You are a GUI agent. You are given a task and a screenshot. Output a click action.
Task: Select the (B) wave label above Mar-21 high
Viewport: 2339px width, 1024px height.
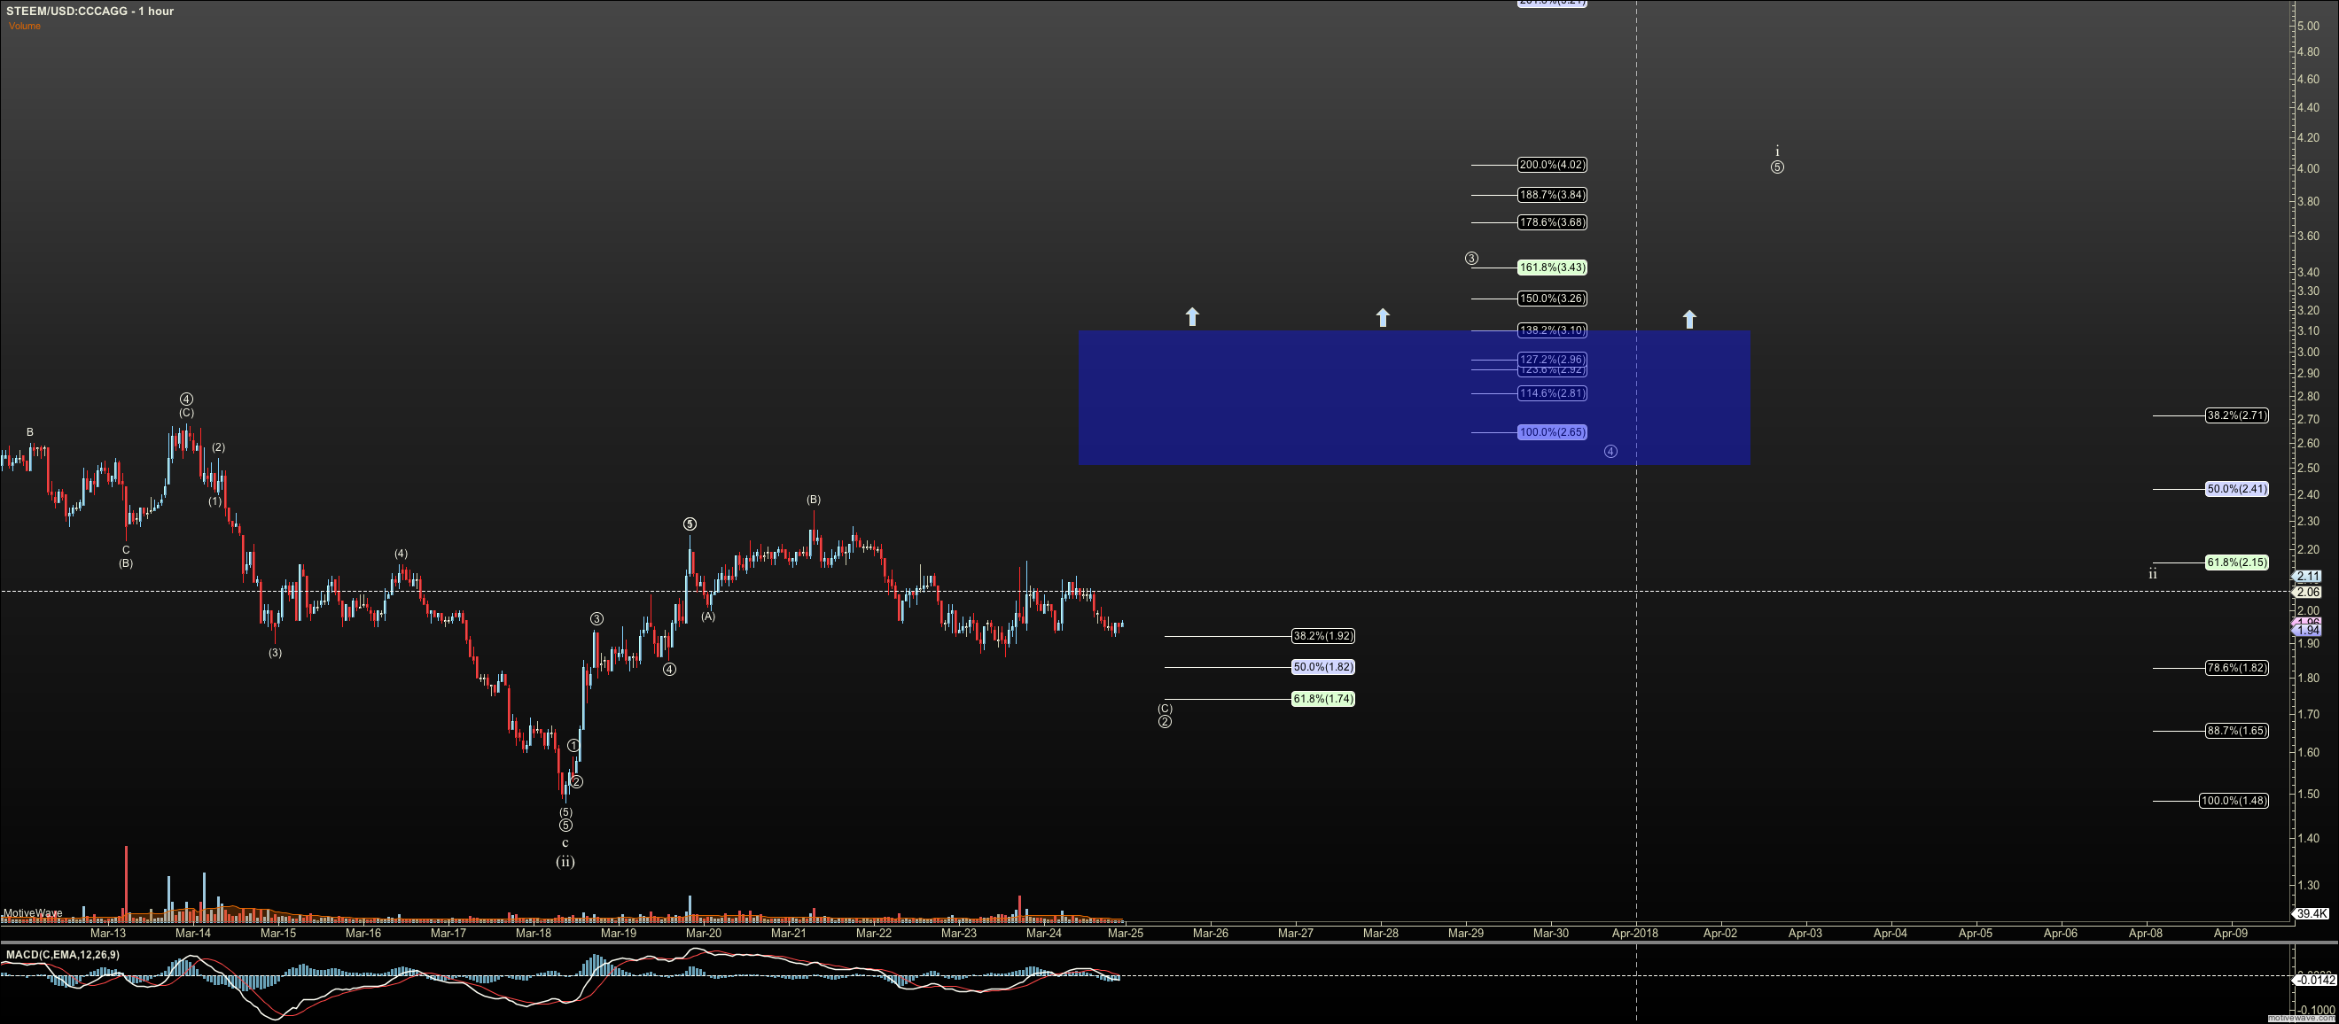pyautogui.click(x=814, y=500)
